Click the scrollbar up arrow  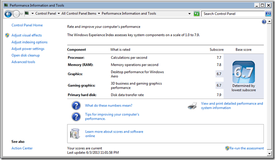pyautogui.click(x=269, y=22)
